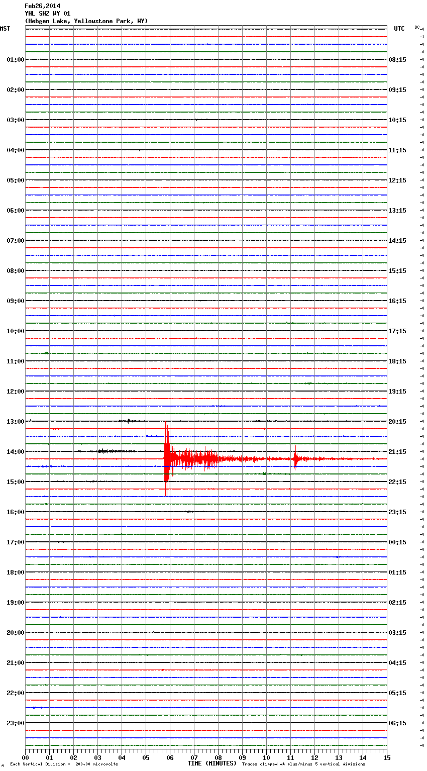Click the 12:15 UTC time label
The height and width of the screenshot is (771, 427).
[397, 180]
